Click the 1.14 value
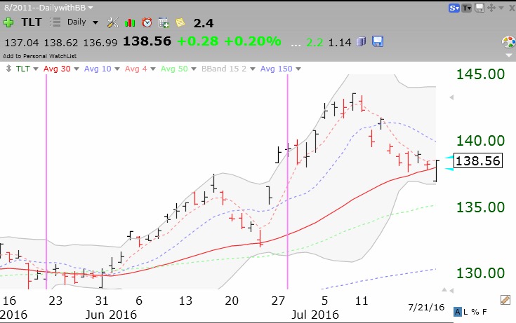This screenshot has height=323, width=516. tap(340, 42)
